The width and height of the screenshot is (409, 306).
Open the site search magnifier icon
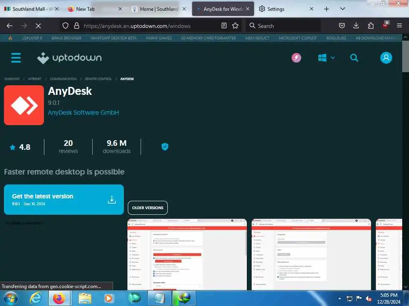click(354, 58)
